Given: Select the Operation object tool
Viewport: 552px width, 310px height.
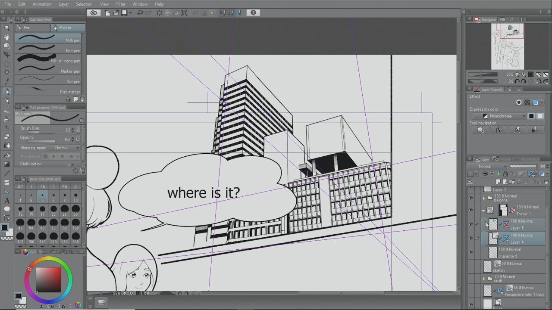Looking at the screenshot, I should pos(7,46).
